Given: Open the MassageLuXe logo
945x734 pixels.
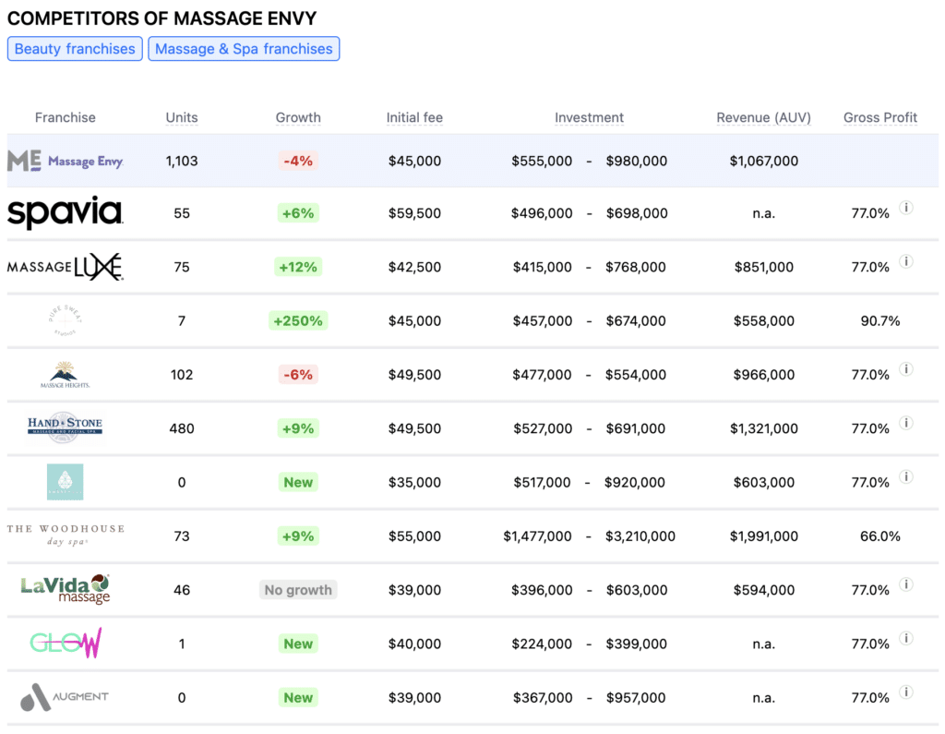Looking at the screenshot, I should point(66,267).
